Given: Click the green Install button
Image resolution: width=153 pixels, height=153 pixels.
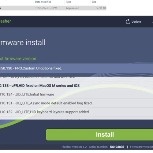Looking at the screenshot, I should pos(99,135).
